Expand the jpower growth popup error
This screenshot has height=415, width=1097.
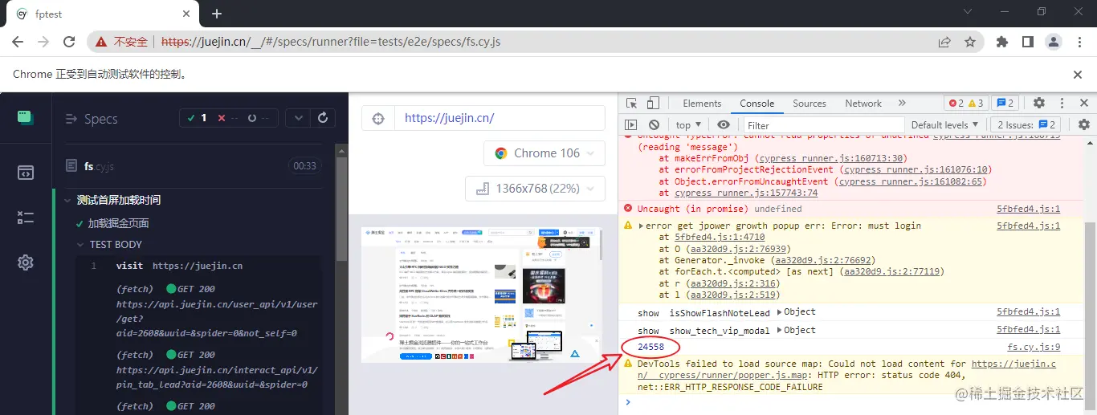tap(642, 226)
